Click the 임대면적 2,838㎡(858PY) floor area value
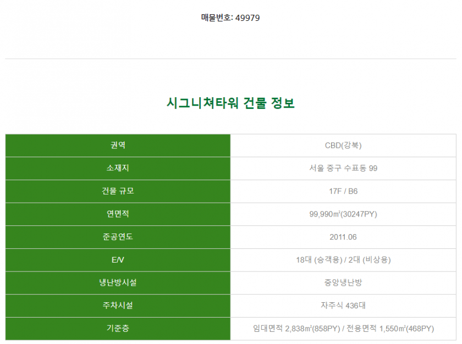This screenshot has height=344, width=462. [x=296, y=329]
